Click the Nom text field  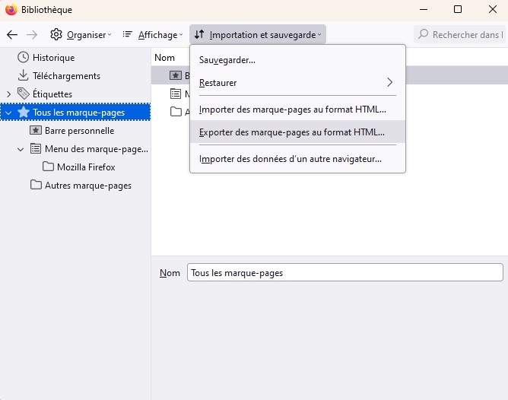click(x=344, y=273)
